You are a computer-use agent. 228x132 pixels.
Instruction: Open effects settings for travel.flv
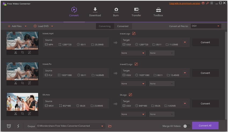(30, 83)
